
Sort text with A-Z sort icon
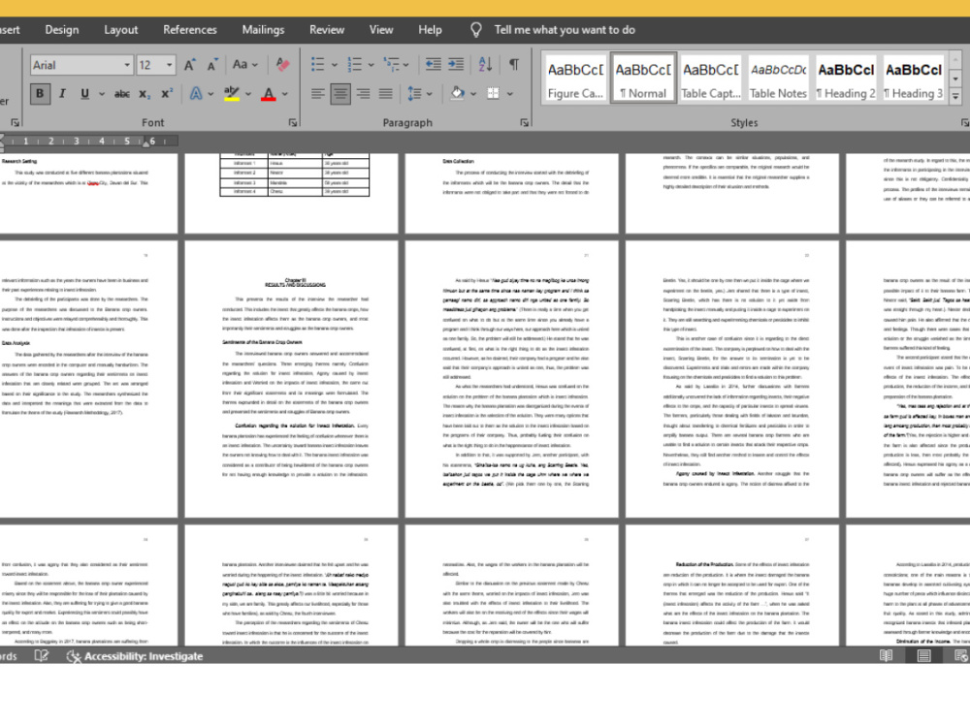[486, 64]
